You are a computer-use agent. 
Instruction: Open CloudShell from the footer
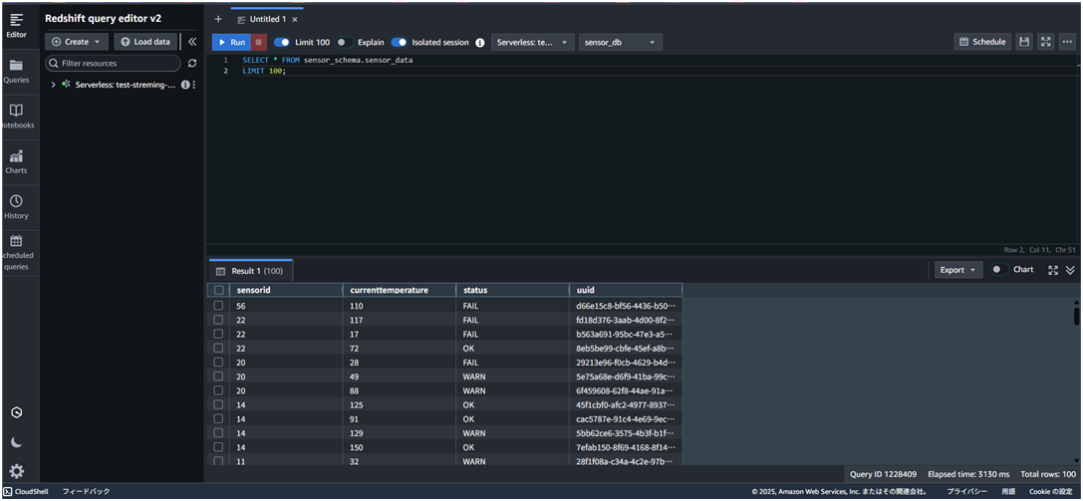click(x=26, y=491)
